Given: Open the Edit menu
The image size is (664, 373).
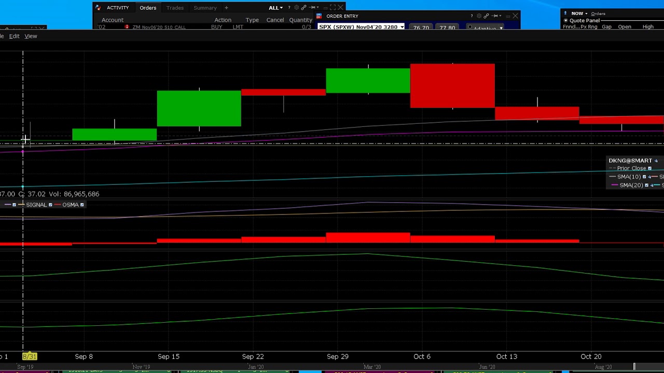Looking at the screenshot, I should point(14,36).
